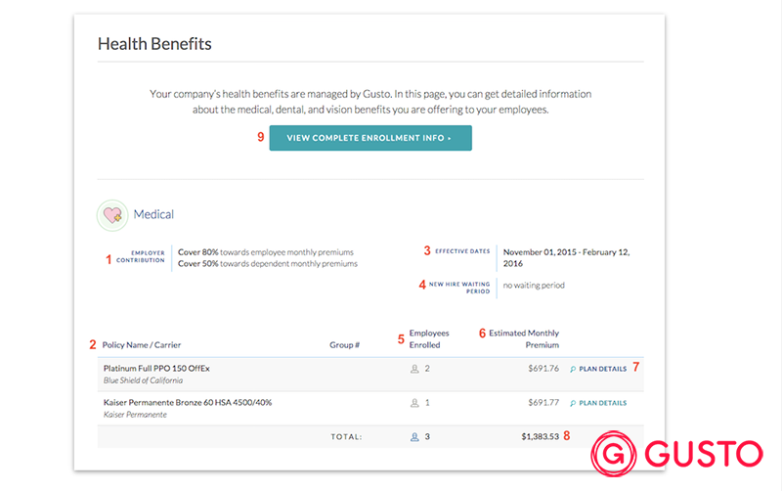Click the $1,383.53 total premium amount

coord(540,437)
